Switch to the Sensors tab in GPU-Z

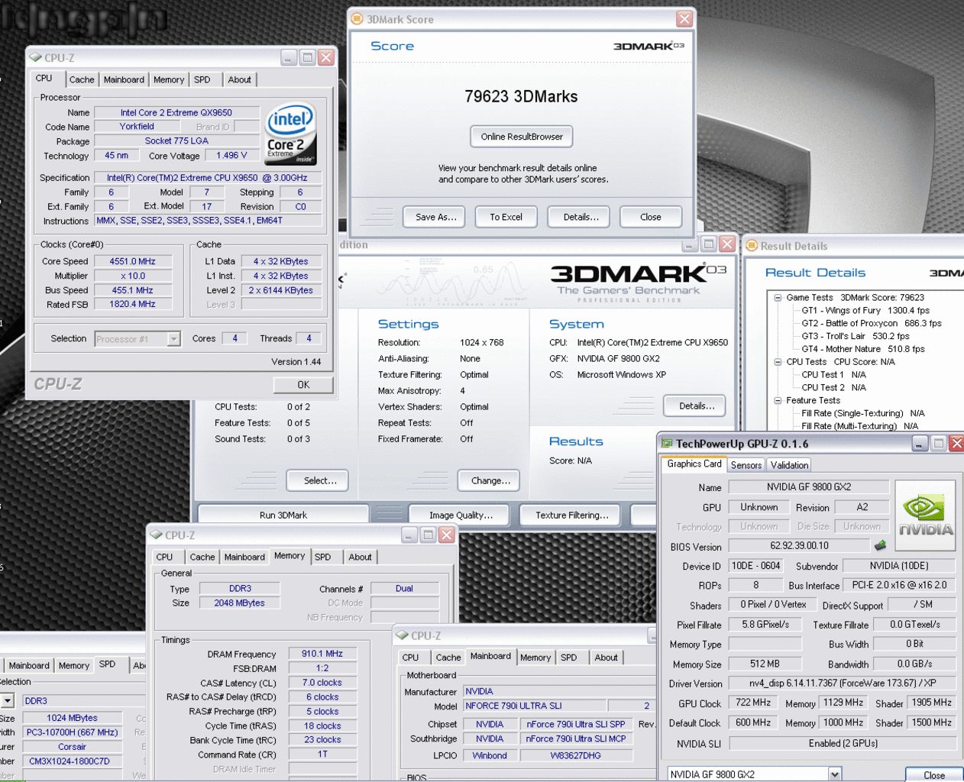coord(746,465)
